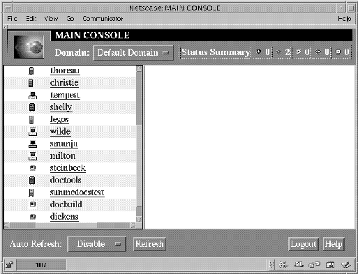
Task: Click the workstation icon next to milton
Action: pos(33,156)
